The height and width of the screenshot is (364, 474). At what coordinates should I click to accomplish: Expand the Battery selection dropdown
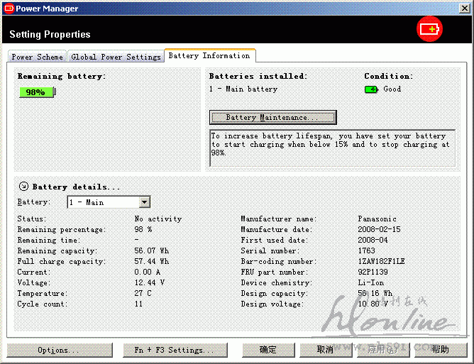click(145, 202)
